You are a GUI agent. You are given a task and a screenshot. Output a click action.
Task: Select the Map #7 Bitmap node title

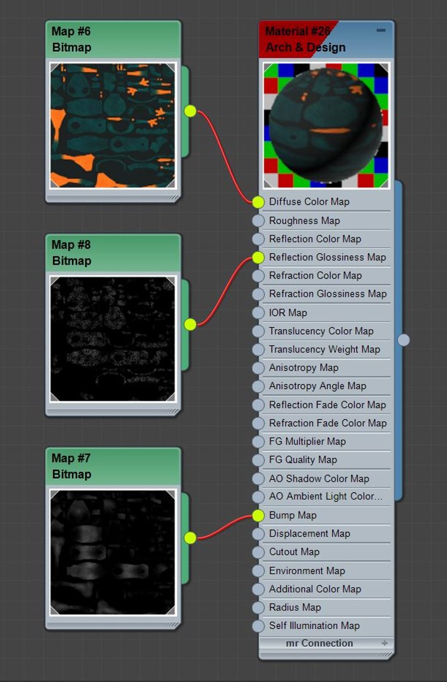(x=113, y=466)
